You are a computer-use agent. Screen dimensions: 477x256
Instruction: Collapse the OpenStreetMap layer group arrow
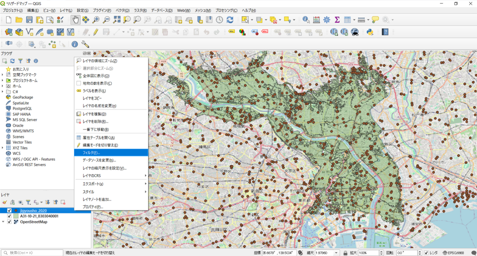tap(3, 222)
